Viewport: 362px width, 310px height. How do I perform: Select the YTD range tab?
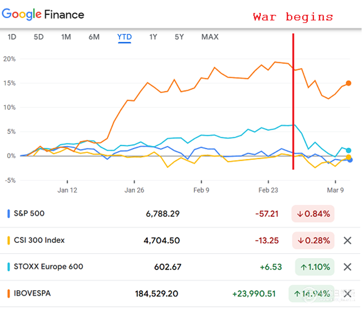coord(124,37)
